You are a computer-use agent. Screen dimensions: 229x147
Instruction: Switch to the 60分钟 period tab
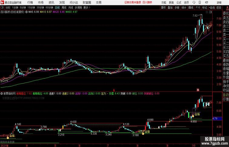click(49, 8)
